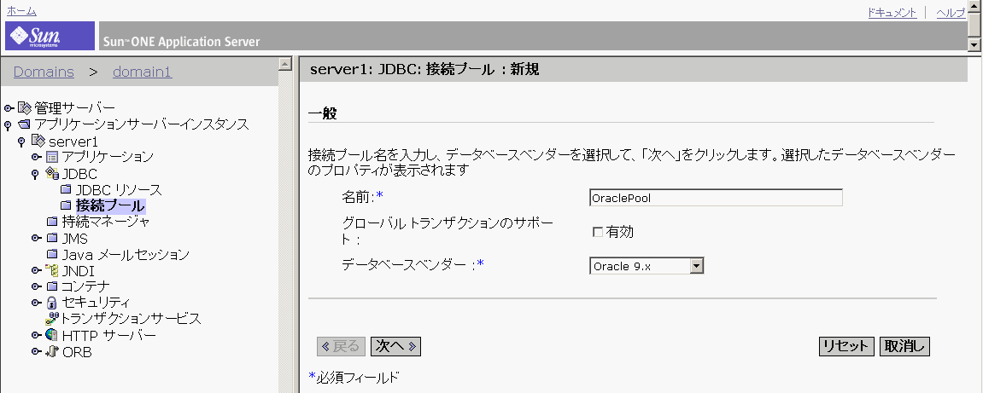
Task: Select the server1 tree item
Action: pos(73,142)
